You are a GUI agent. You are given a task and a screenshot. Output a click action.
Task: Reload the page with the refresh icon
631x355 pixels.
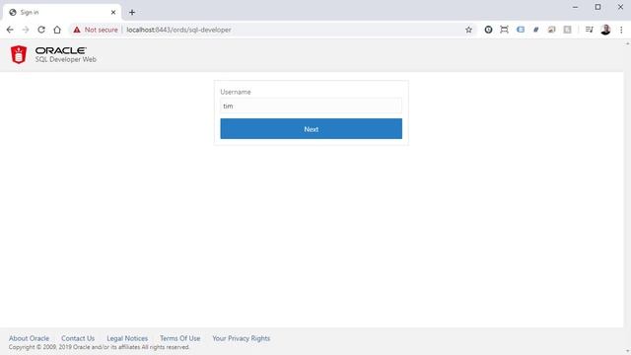[x=41, y=30]
